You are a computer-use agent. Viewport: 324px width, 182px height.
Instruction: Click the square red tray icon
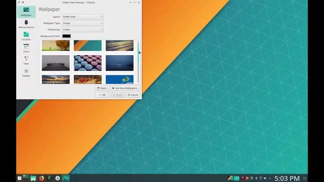pos(247,178)
